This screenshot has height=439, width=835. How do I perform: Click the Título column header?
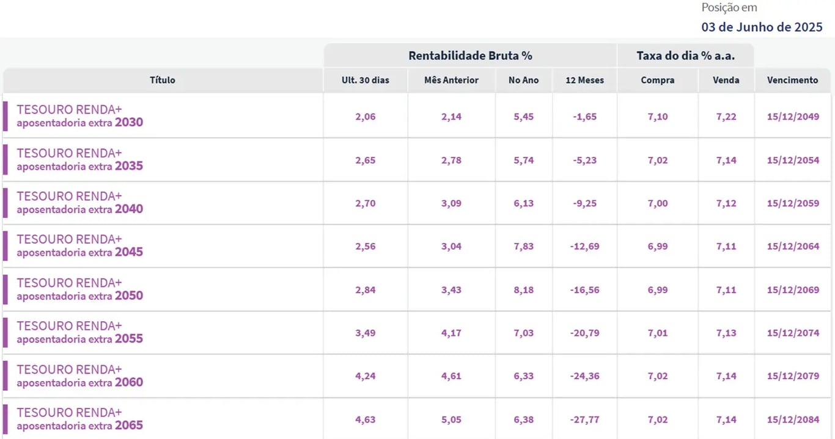[163, 80]
